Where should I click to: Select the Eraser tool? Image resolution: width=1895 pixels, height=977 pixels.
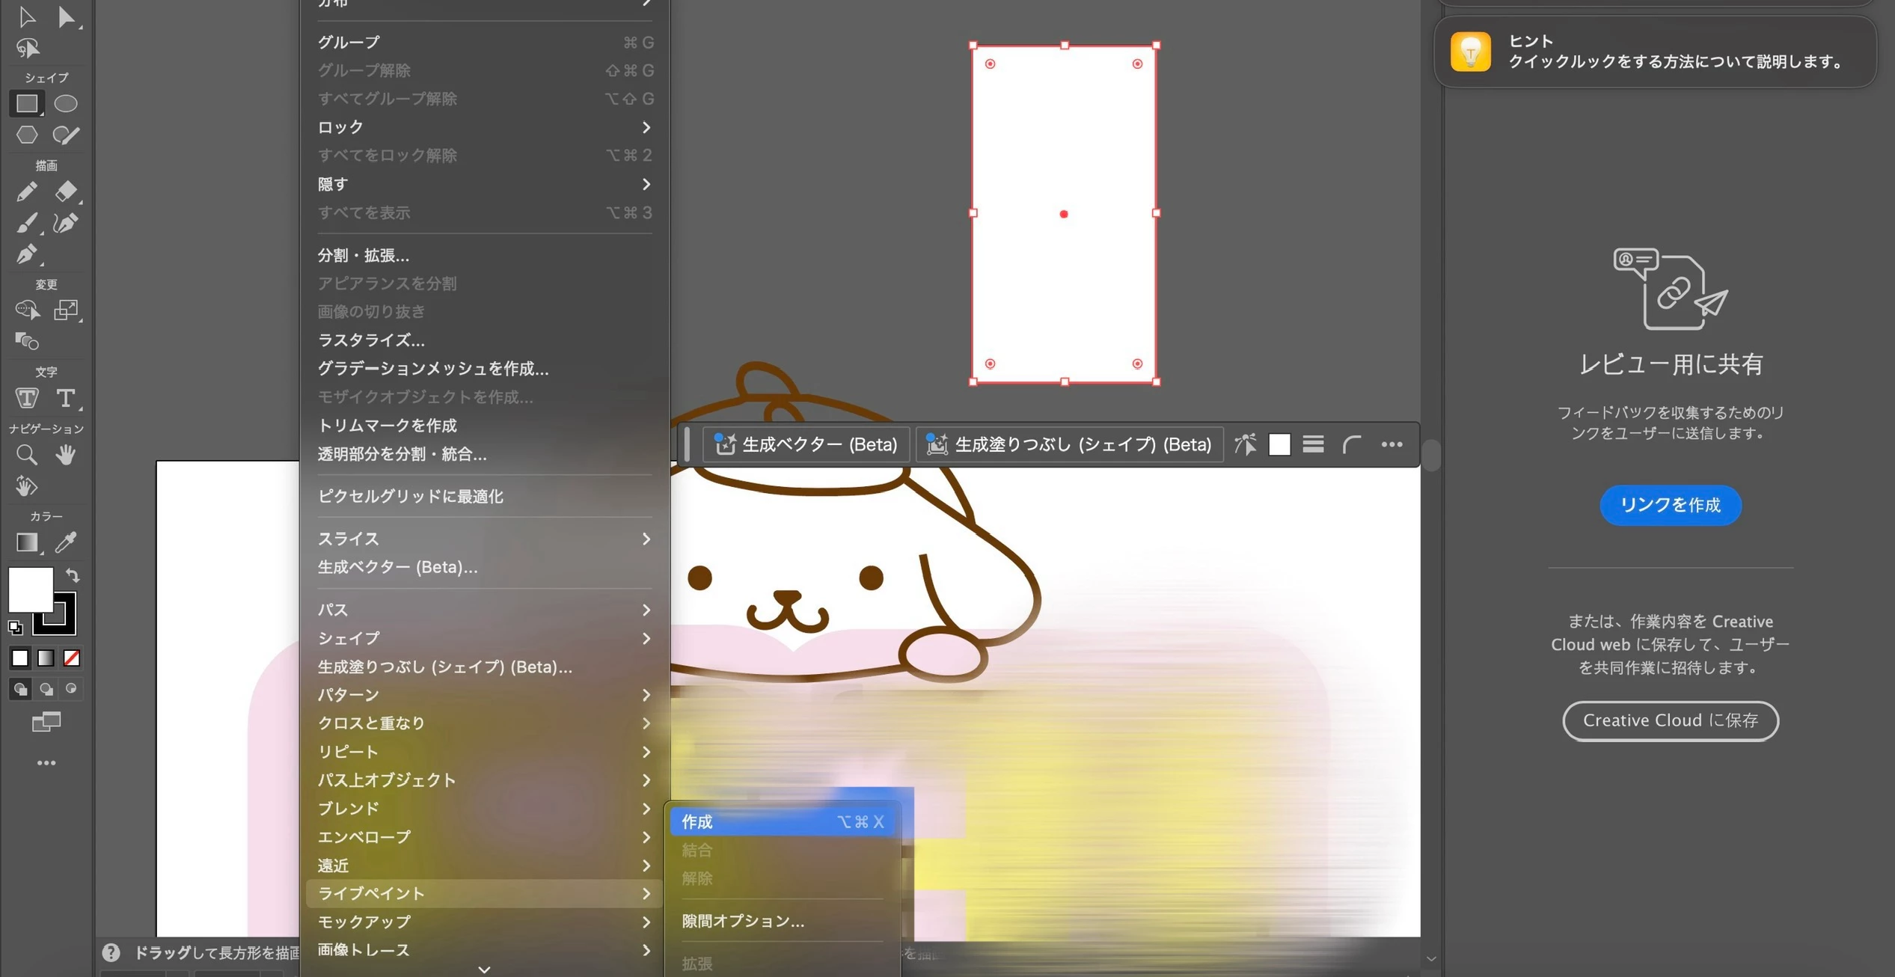pos(66,192)
